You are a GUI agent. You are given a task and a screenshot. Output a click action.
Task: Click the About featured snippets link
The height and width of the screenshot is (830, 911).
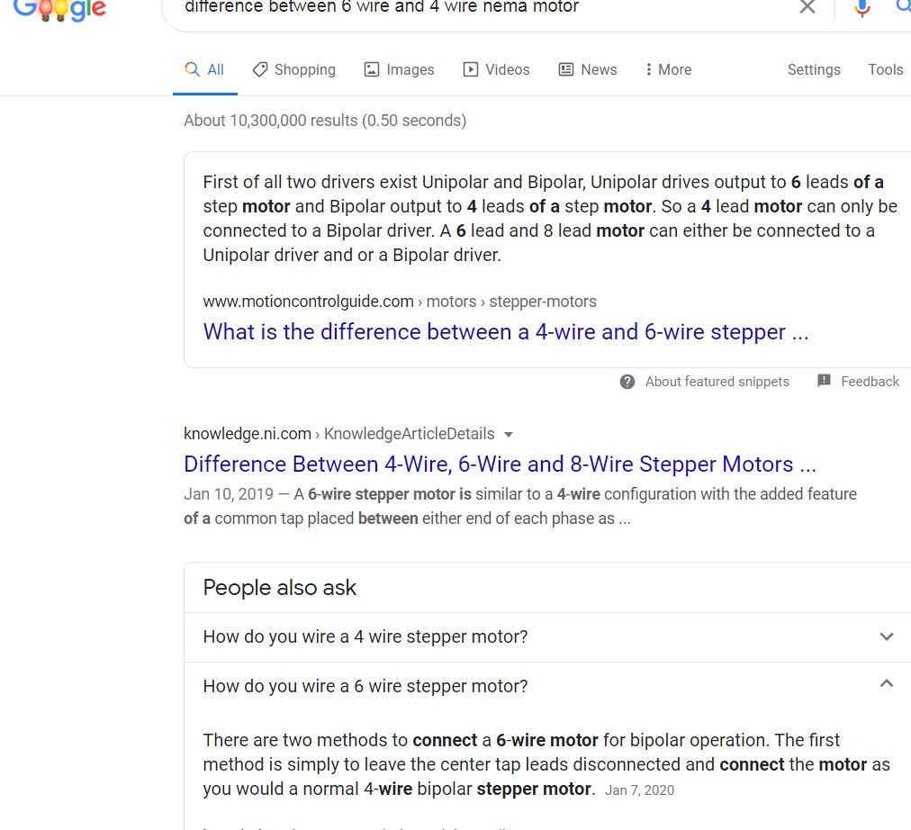[x=717, y=382]
